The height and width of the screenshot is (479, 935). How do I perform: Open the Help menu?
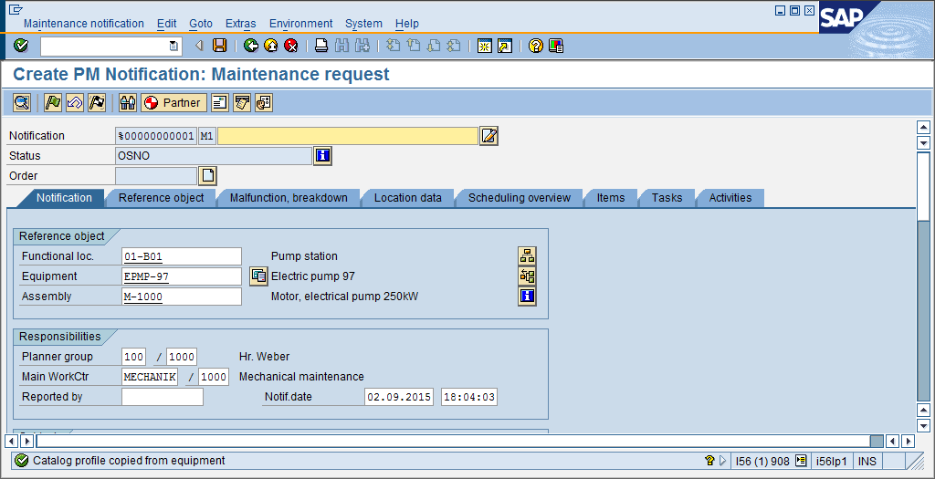(407, 24)
